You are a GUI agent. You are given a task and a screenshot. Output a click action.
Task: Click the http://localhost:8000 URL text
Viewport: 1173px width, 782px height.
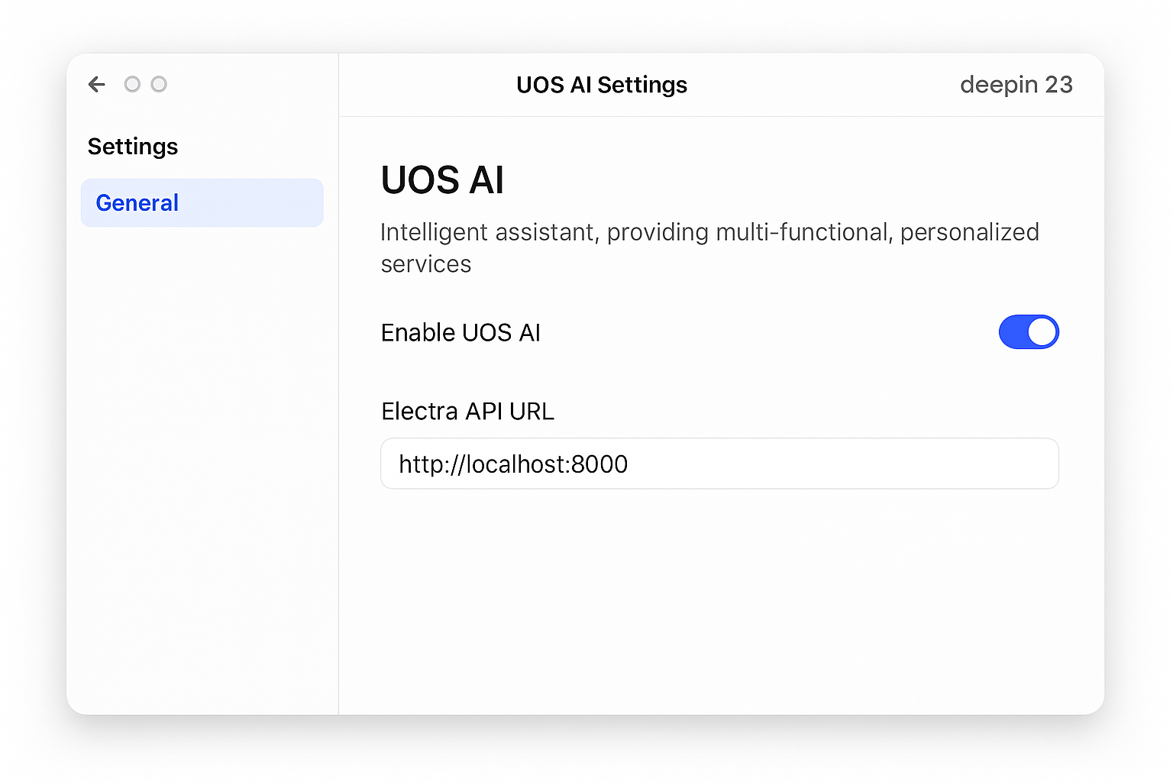(513, 464)
